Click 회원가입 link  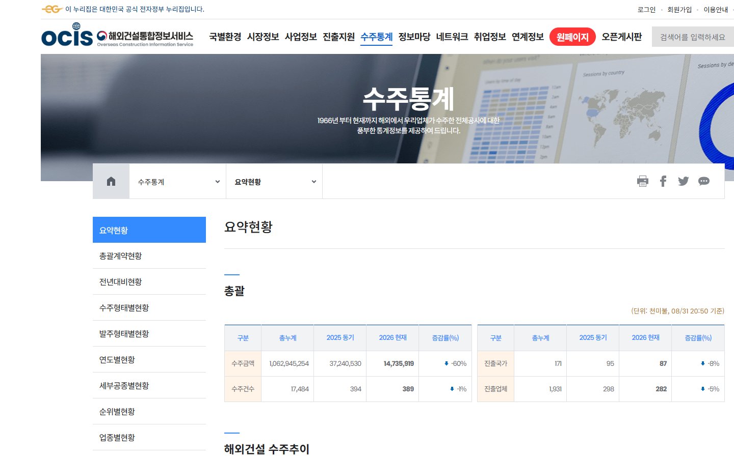(x=679, y=9)
